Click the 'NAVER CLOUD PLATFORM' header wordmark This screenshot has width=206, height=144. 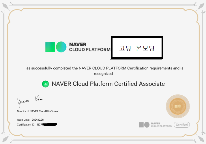(90, 47)
